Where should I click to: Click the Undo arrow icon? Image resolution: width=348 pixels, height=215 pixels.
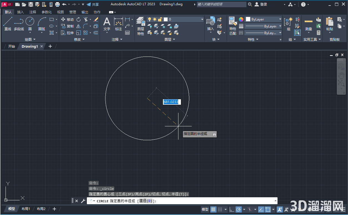tap(64, 4)
